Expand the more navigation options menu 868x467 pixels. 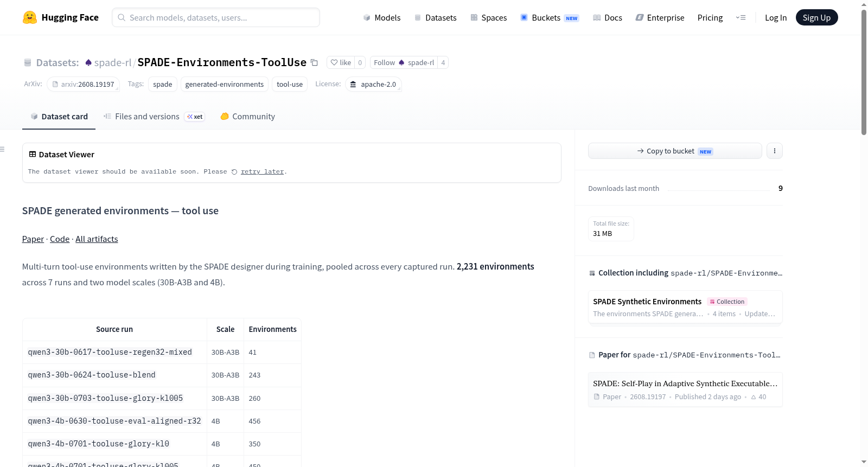741,17
